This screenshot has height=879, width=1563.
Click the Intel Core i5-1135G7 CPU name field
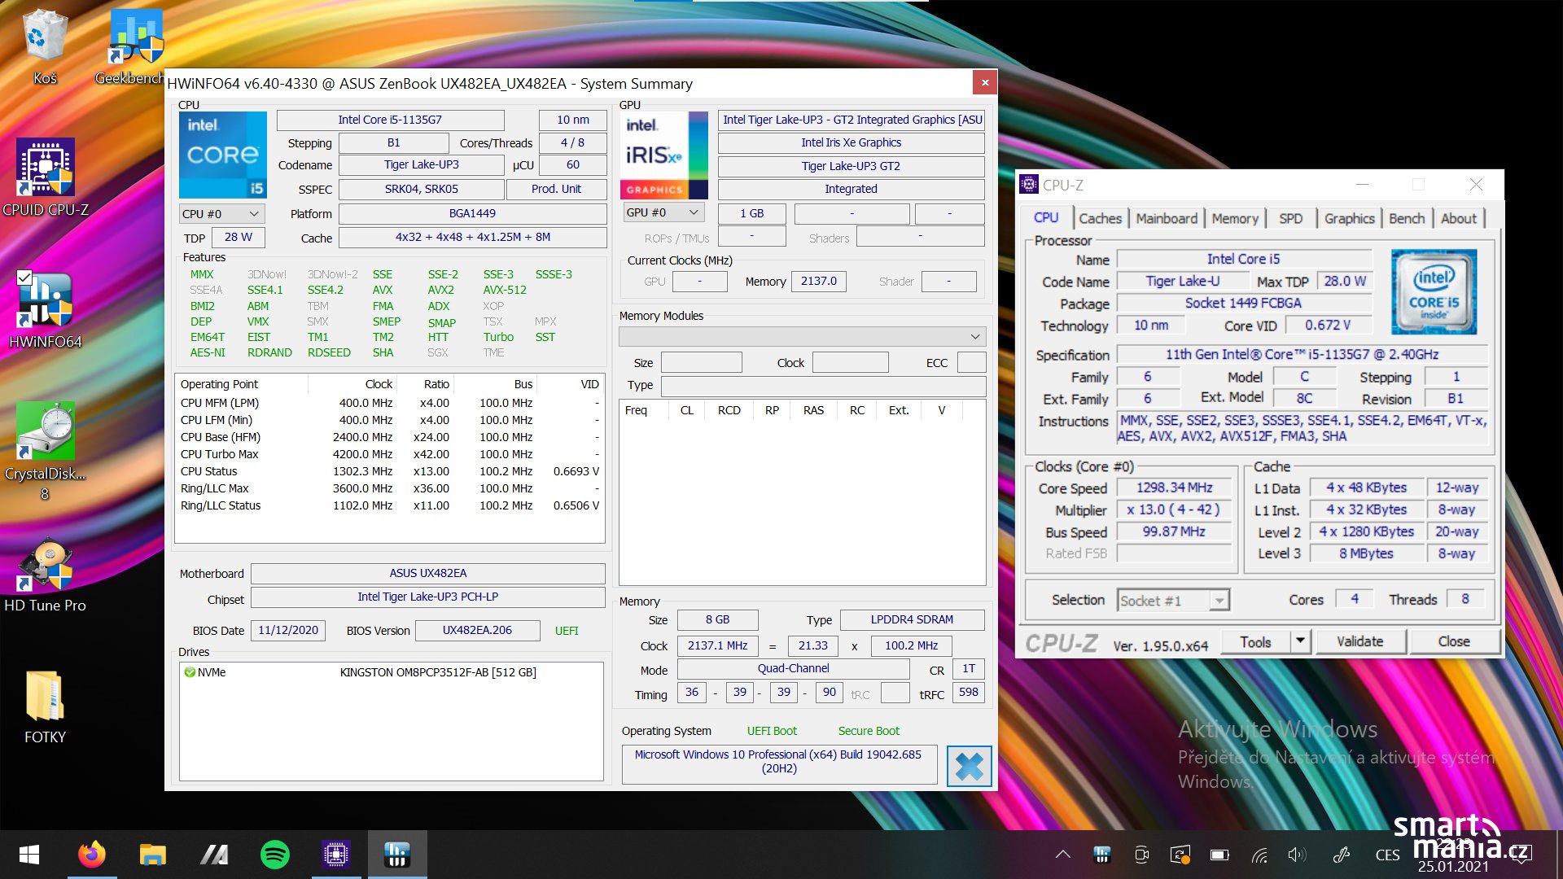tap(390, 120)
